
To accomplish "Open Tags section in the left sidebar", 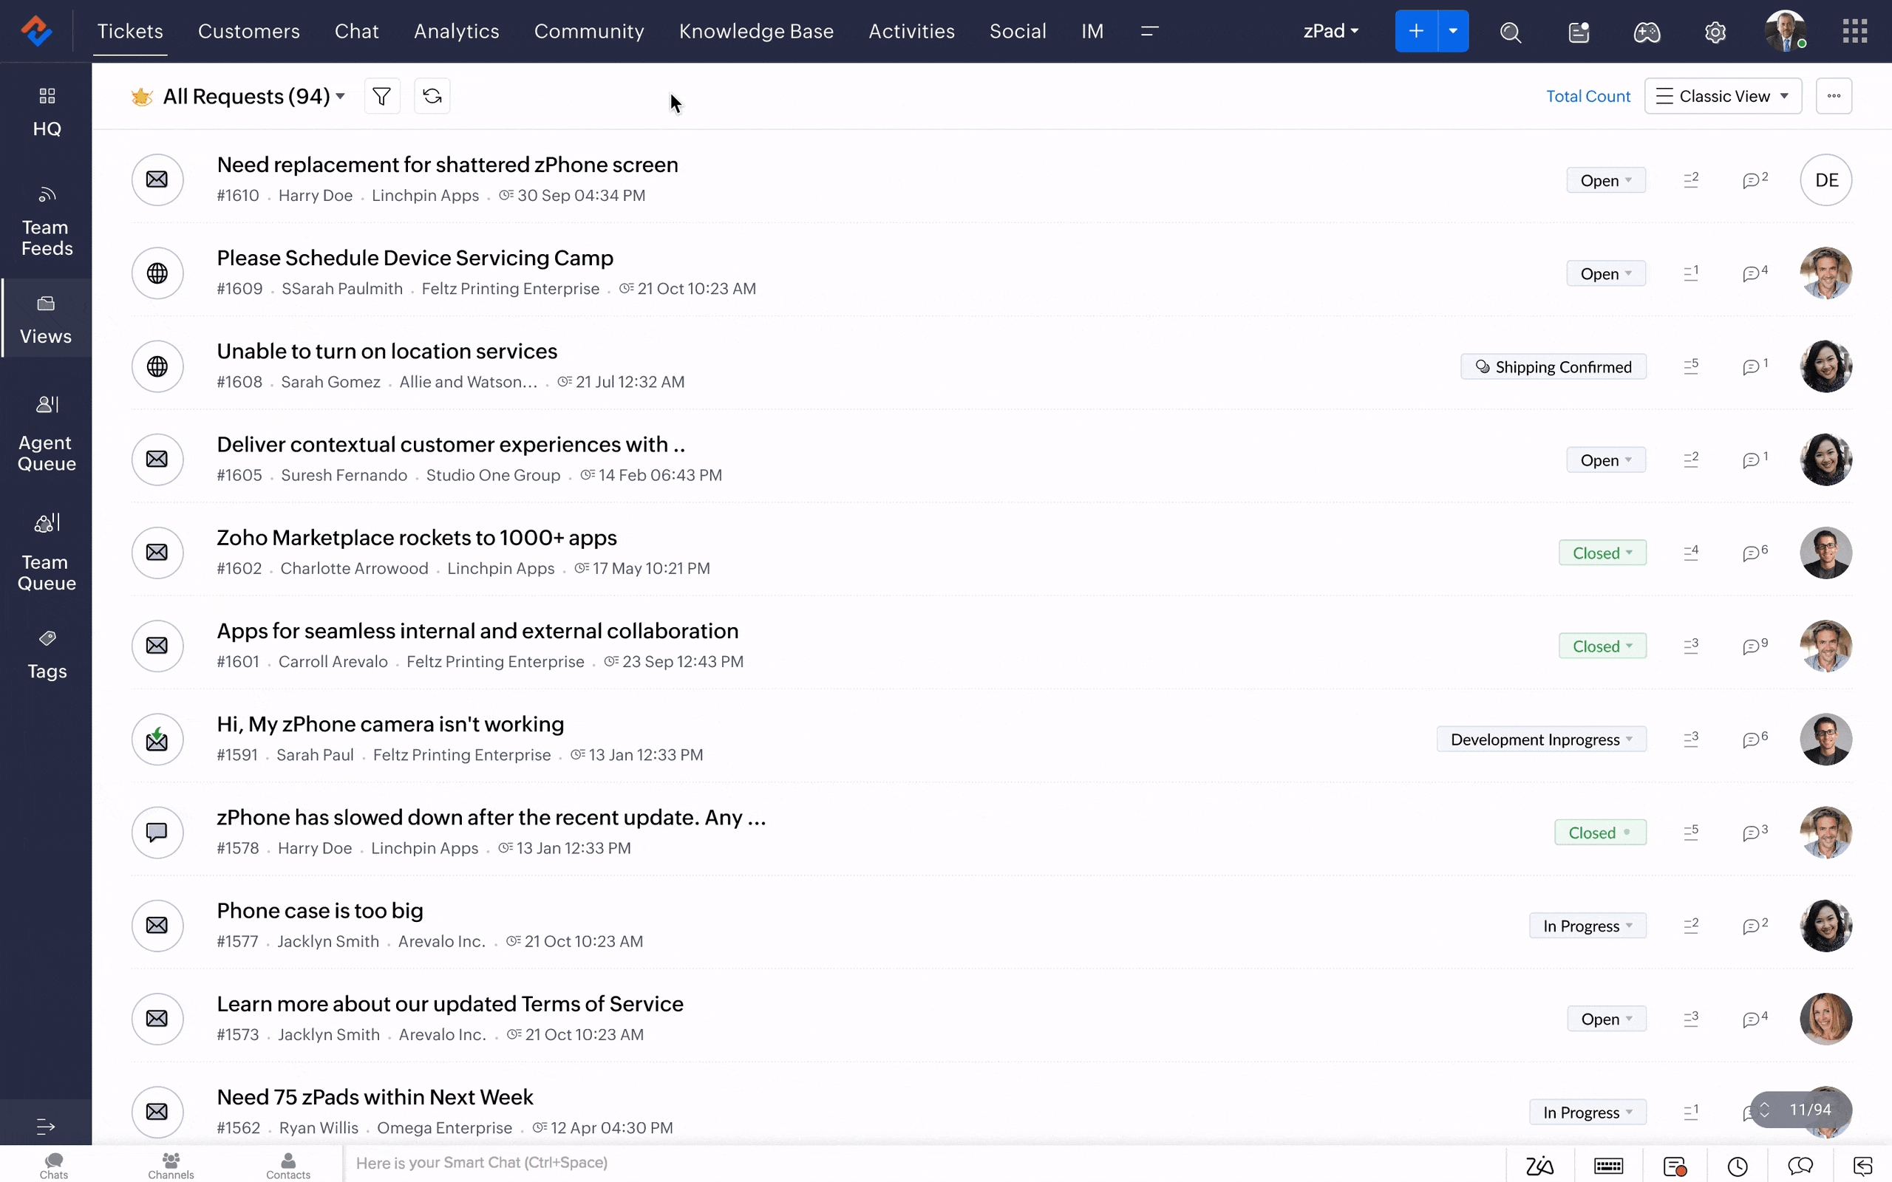I will click(x=45, y=653).
